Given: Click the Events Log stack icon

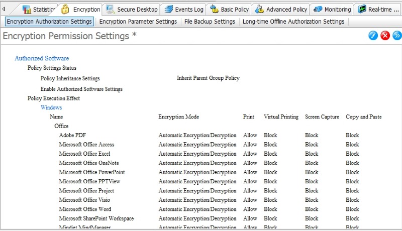Looking at the screenshot, I should (x=169, y=9).
